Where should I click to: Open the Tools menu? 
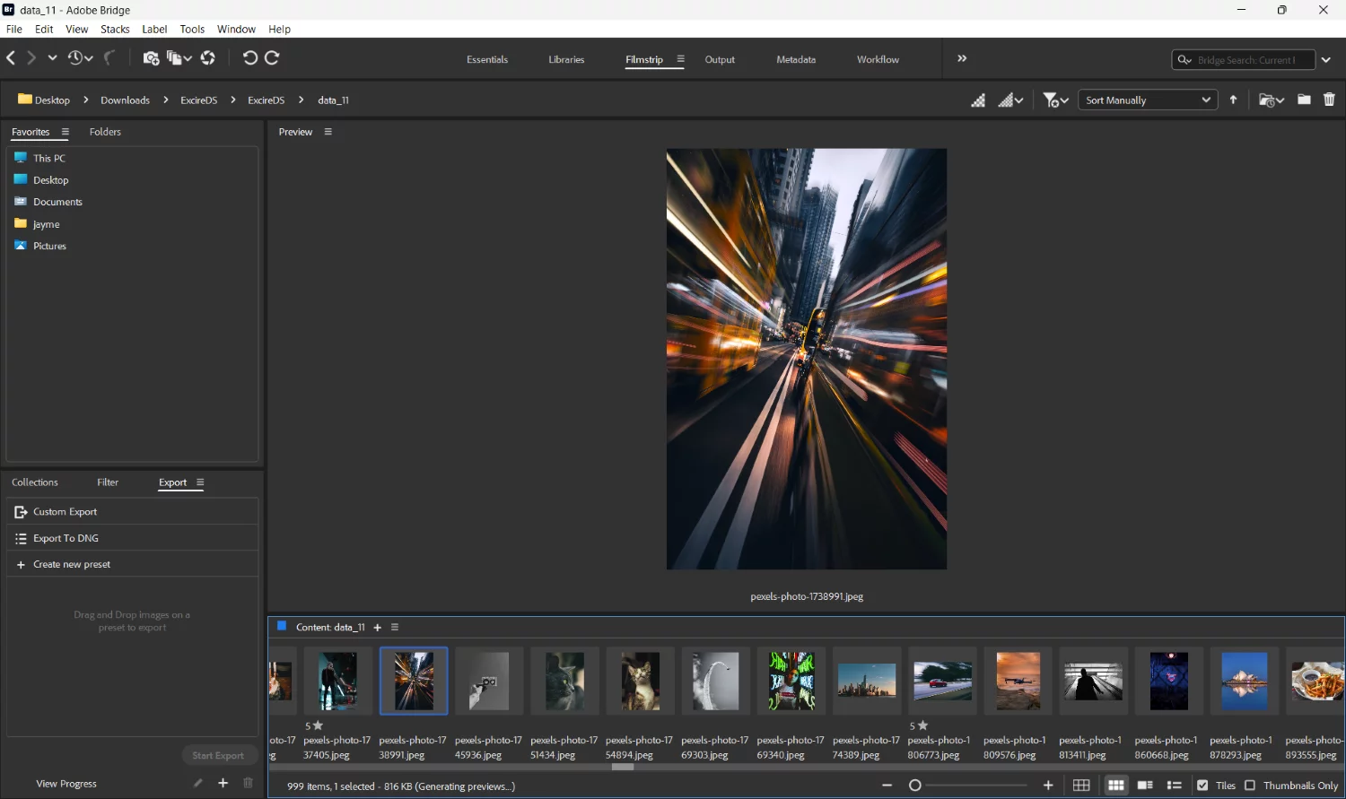192,29
